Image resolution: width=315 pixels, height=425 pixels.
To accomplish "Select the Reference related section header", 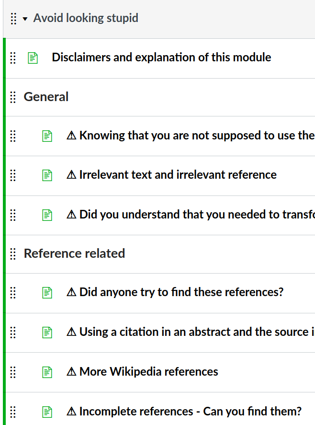I will pos(74,253).
